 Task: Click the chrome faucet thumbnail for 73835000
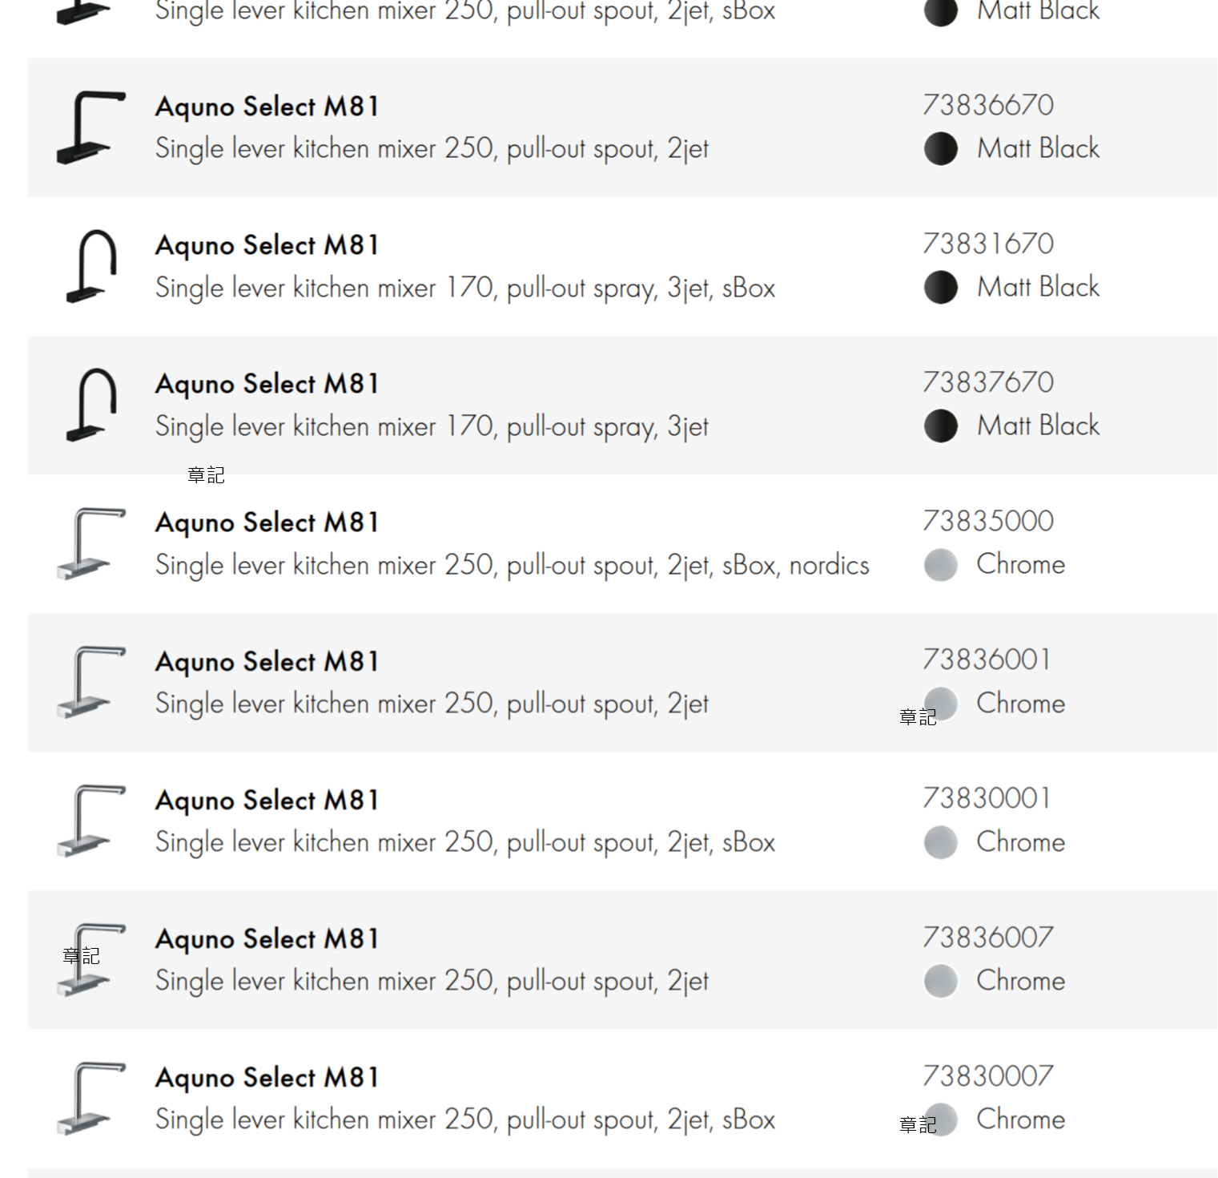coord(90,543)
